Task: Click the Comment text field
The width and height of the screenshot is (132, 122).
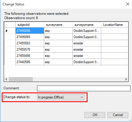Action: tap(84, 88)
